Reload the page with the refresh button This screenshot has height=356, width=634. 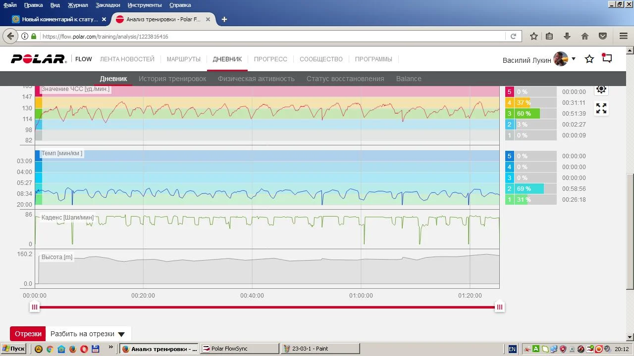pyautogui.click(x=514, y=36)
